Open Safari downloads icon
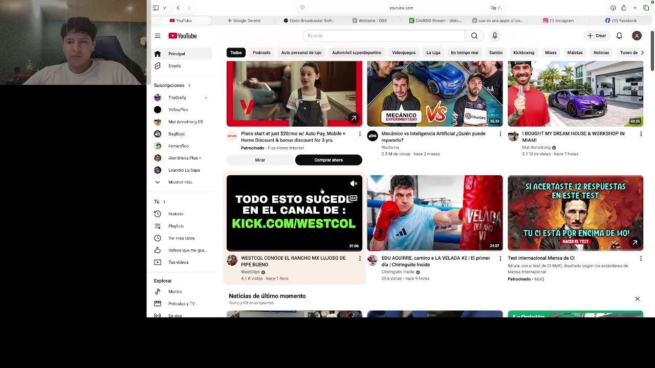Screen dimensions: 655x368 click(x=613, y=8)
